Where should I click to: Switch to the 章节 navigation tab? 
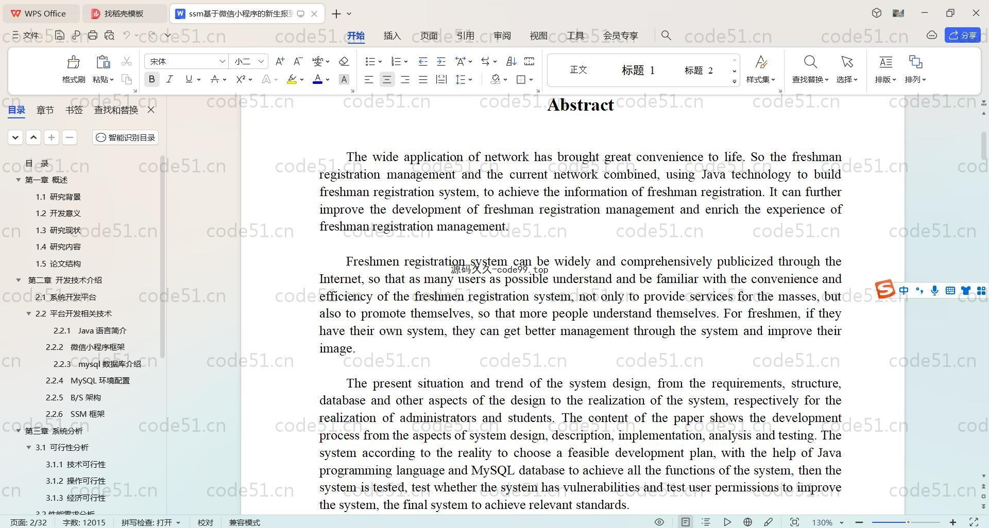coord(45,110)
